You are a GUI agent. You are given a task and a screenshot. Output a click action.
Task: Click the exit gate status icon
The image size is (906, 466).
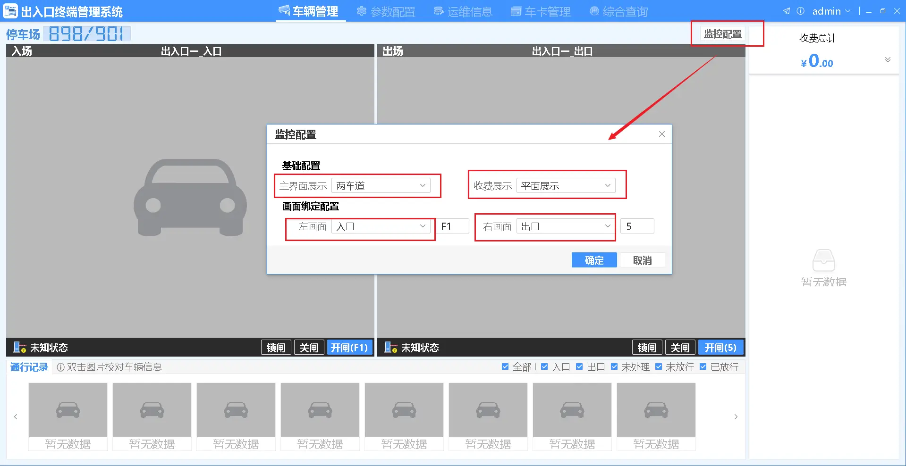390,348
